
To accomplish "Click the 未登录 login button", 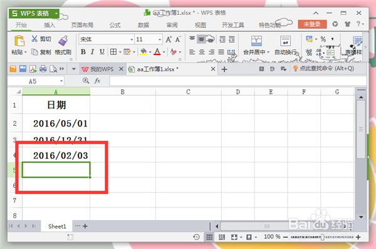I will click(312, 24).
